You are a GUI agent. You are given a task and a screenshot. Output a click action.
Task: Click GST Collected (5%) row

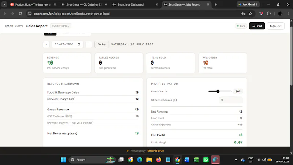pos(93,116)
